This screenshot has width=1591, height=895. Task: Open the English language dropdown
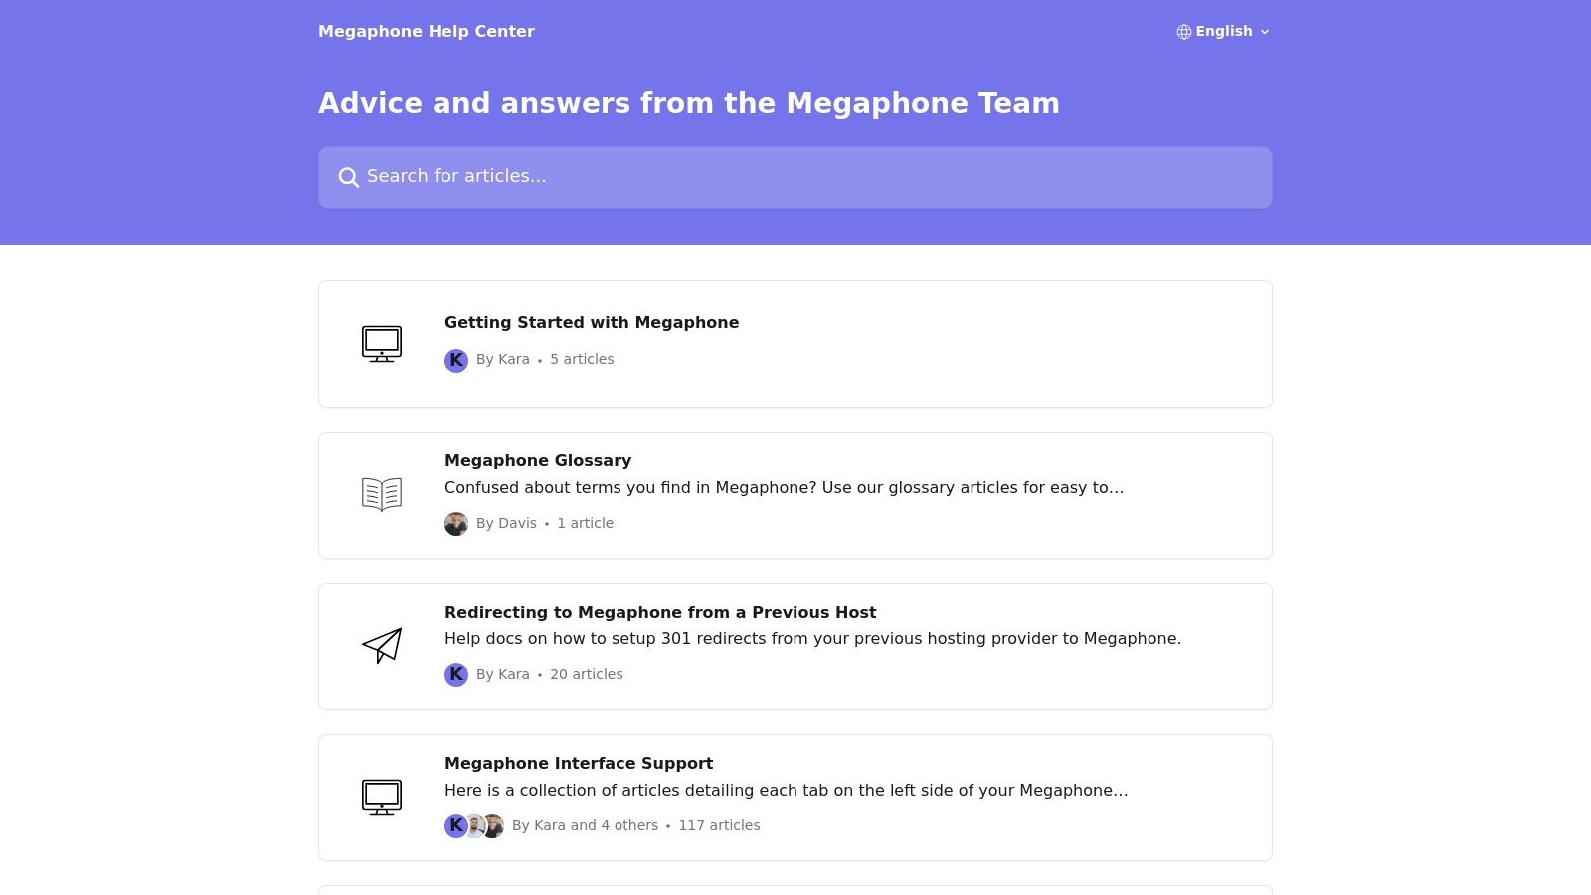pyautogui.click(x=1224, y=31)
